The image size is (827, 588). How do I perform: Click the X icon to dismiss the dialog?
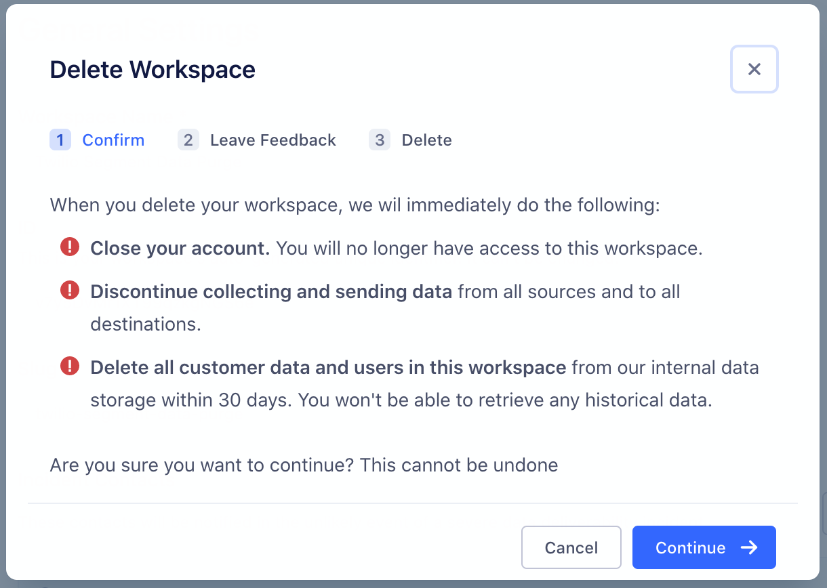point(754,68)
